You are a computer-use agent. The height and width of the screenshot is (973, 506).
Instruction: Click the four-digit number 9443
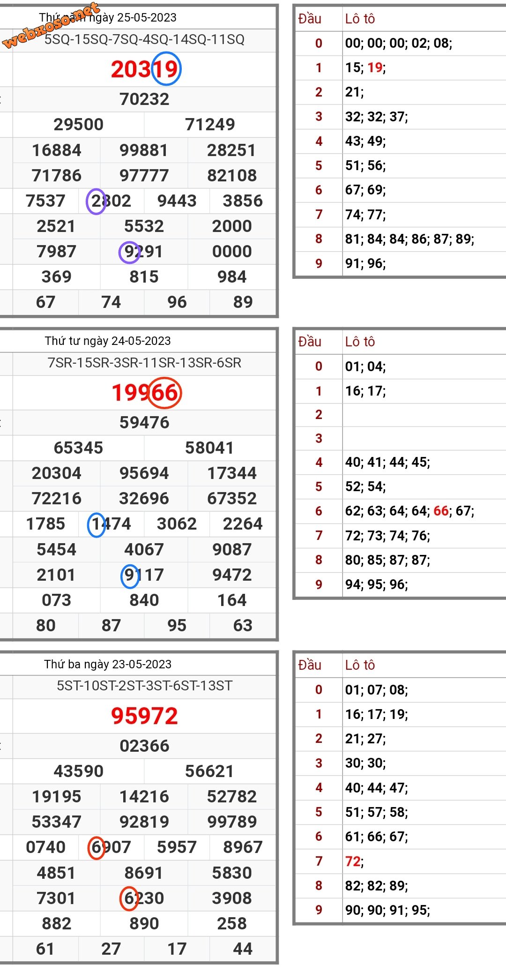tap(177, 201)
